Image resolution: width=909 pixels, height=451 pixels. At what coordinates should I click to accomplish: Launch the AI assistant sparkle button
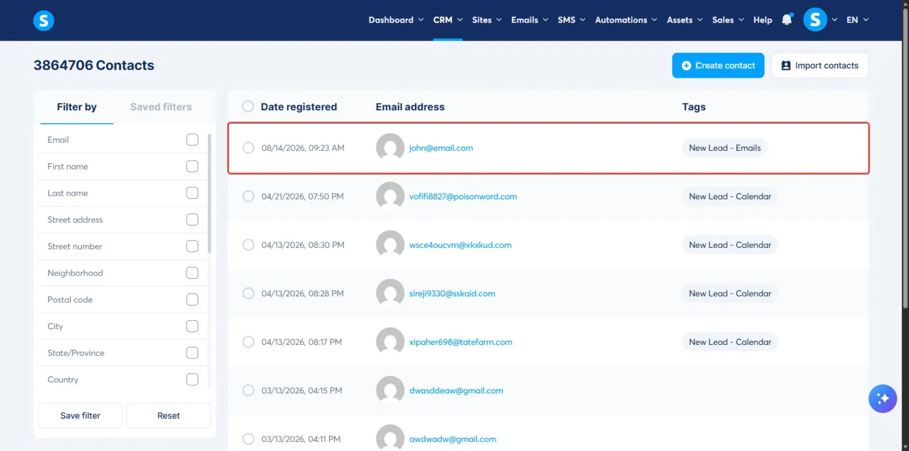pyautogui.click(x=882, y=399)
